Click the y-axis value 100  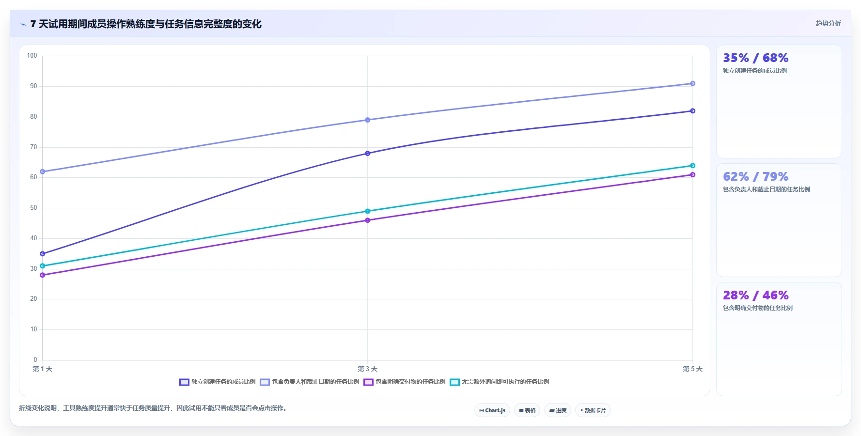(32, 56)
